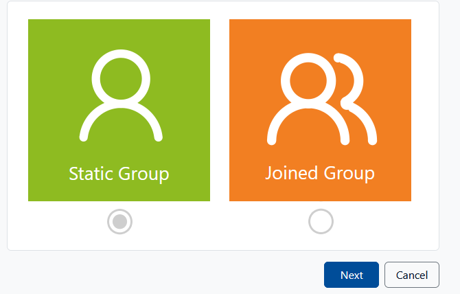Screen dimensions: 460x294
Task: Click the head of the Static Group user icon
Action: [x=120, y=73]
